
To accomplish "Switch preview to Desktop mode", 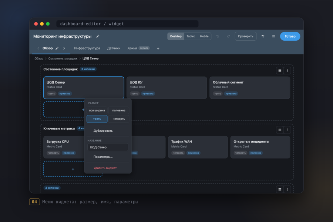I will [x=176, y=36].
